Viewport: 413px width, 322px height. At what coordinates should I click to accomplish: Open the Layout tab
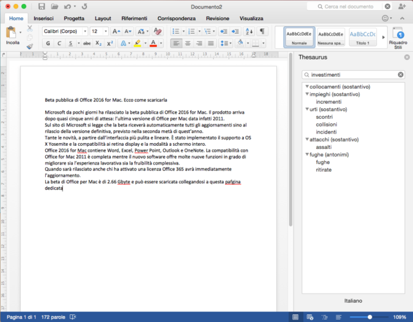tap(103, 19)
